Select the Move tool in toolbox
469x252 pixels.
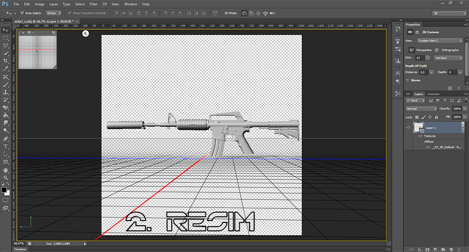6,30
